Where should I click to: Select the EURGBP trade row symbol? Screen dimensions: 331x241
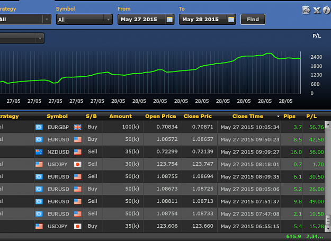pyautogui.click(x=58, y=127)
